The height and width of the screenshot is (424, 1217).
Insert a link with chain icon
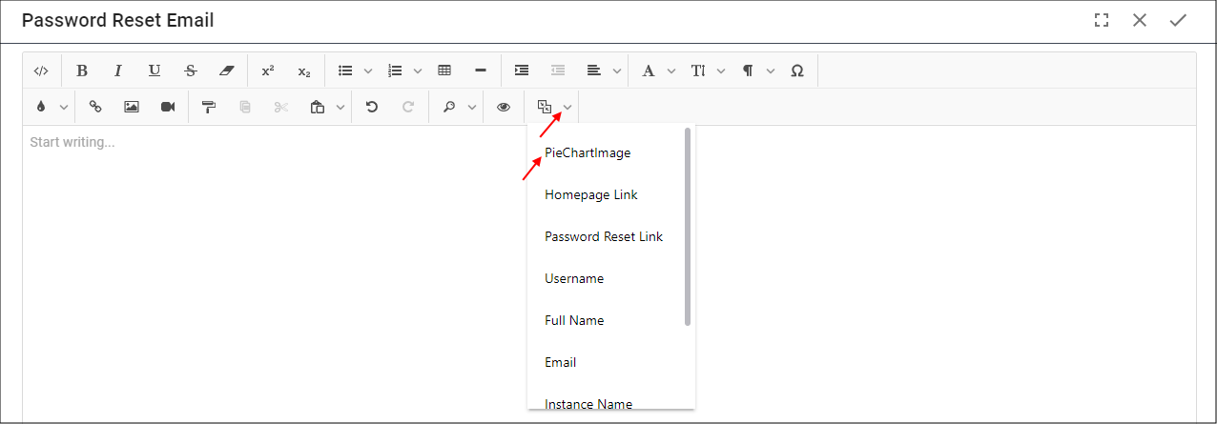[95, 107]
